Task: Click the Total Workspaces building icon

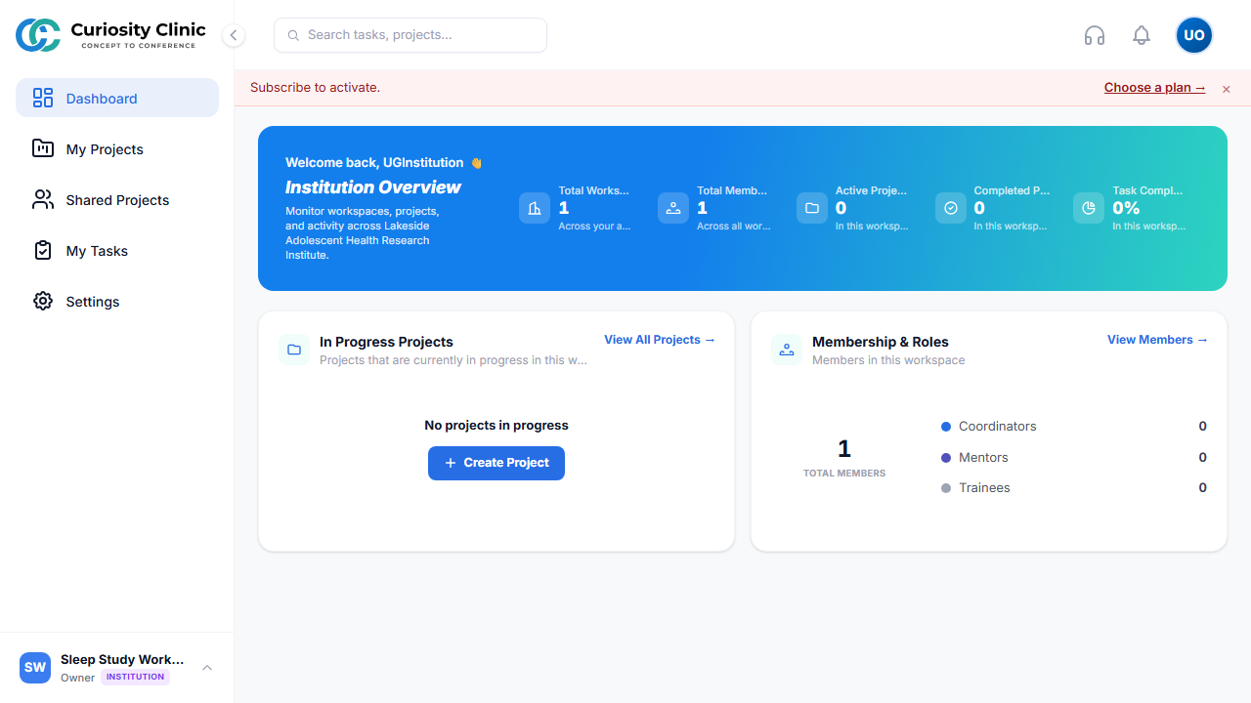Action: (535, 208)
